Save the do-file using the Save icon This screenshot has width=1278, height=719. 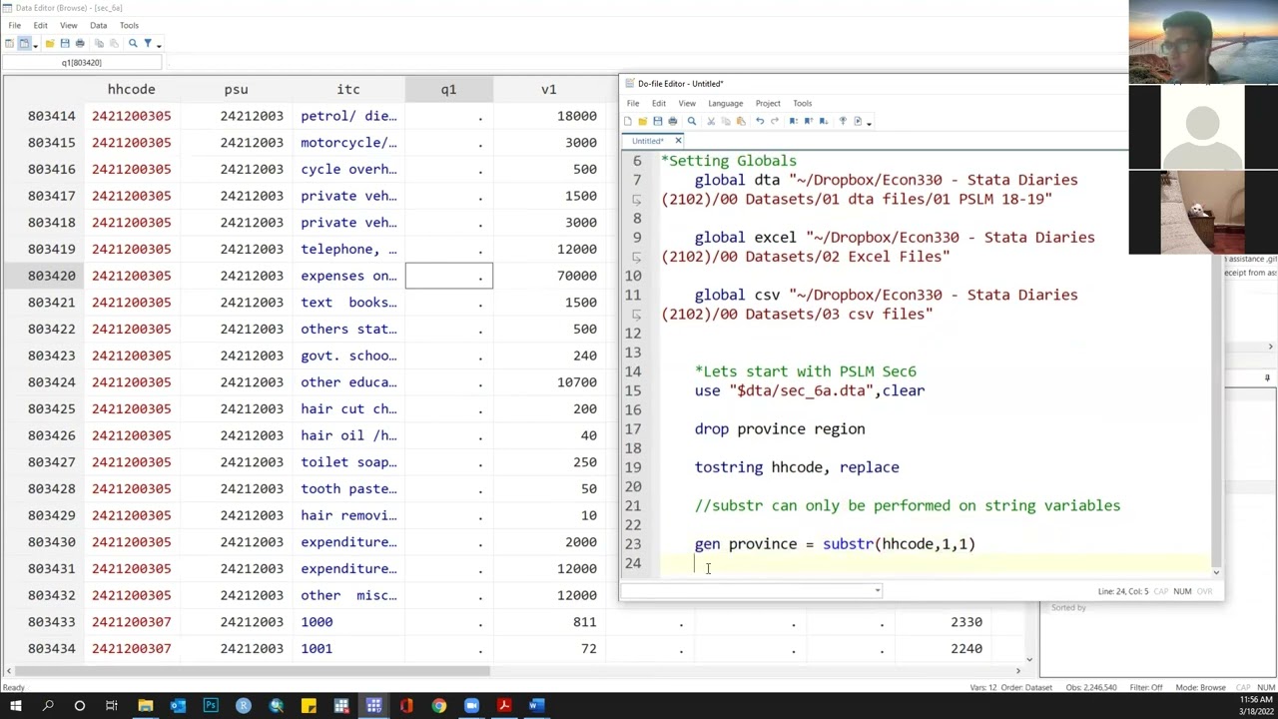coord(657,121)
